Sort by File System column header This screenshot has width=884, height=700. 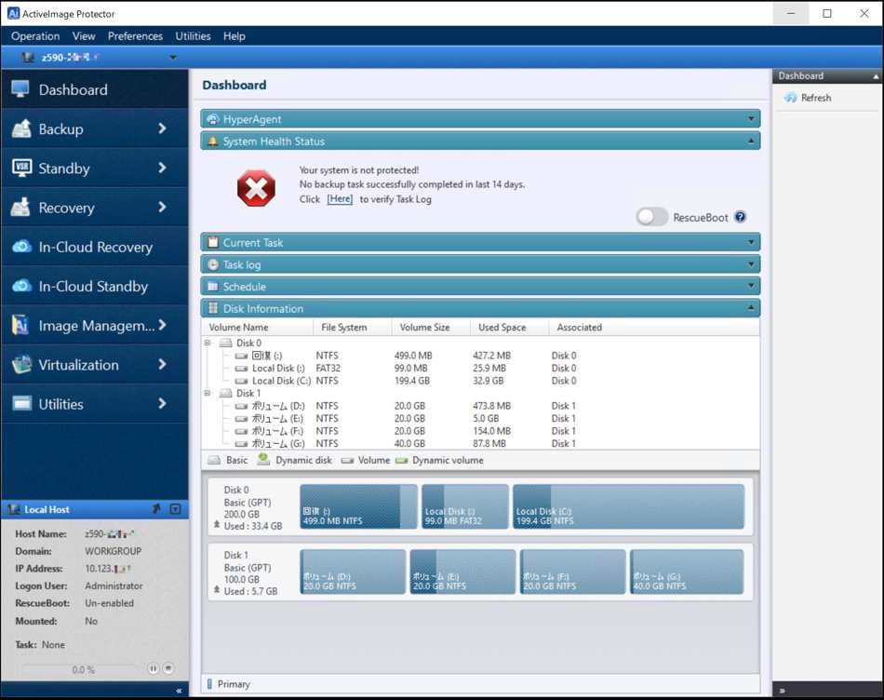pos(353,327)
